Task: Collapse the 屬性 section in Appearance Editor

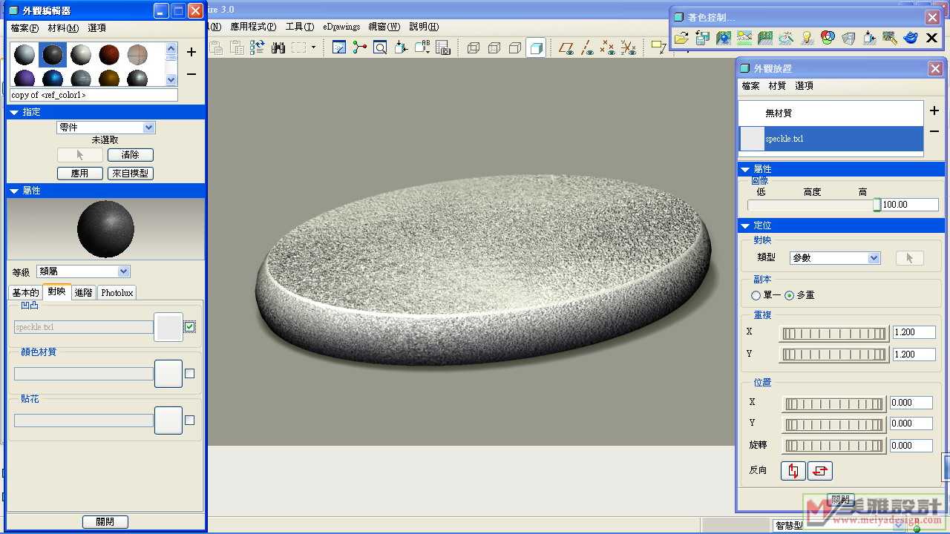Action: 14,191
